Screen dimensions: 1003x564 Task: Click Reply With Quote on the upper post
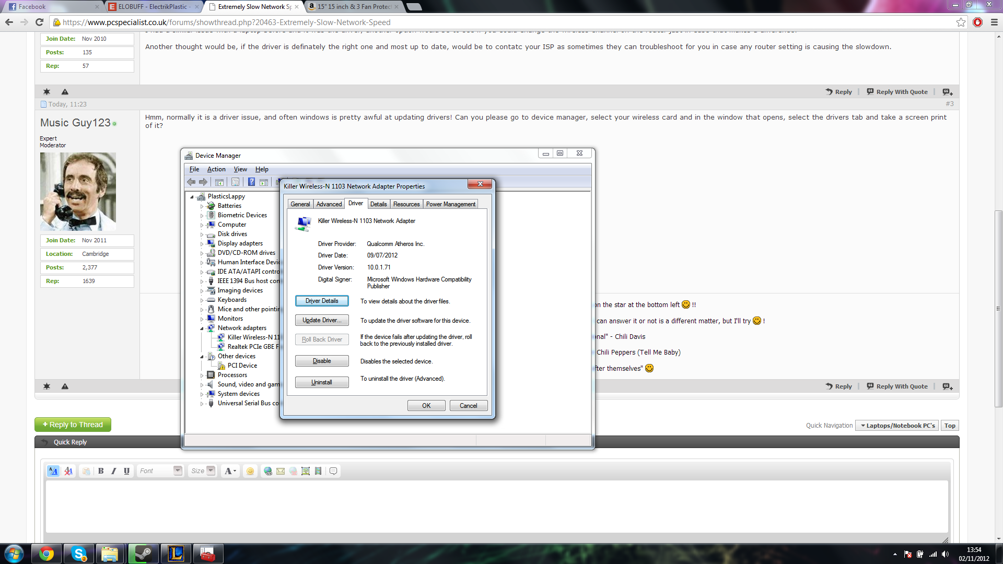897,92
